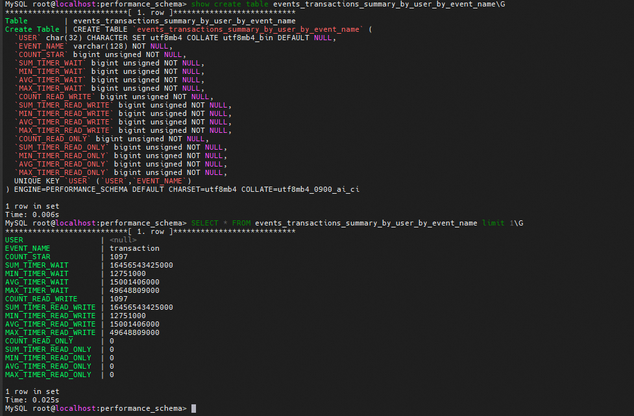Click the `AVG_TIMER_READ_ONLY` column definition
The image size is (634, 416).
[x=121, y=164]
